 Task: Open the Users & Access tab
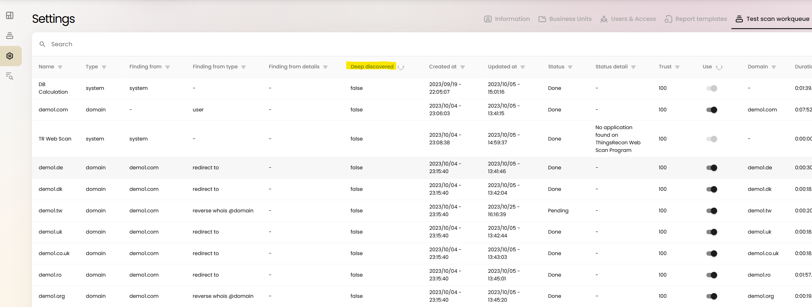tap(628, 19)
